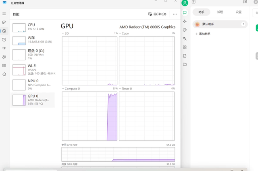Click the Compute 0 usage graph
Image resolution: width=258 pixels, height=171 pixels.
click(x=89, y=116)
